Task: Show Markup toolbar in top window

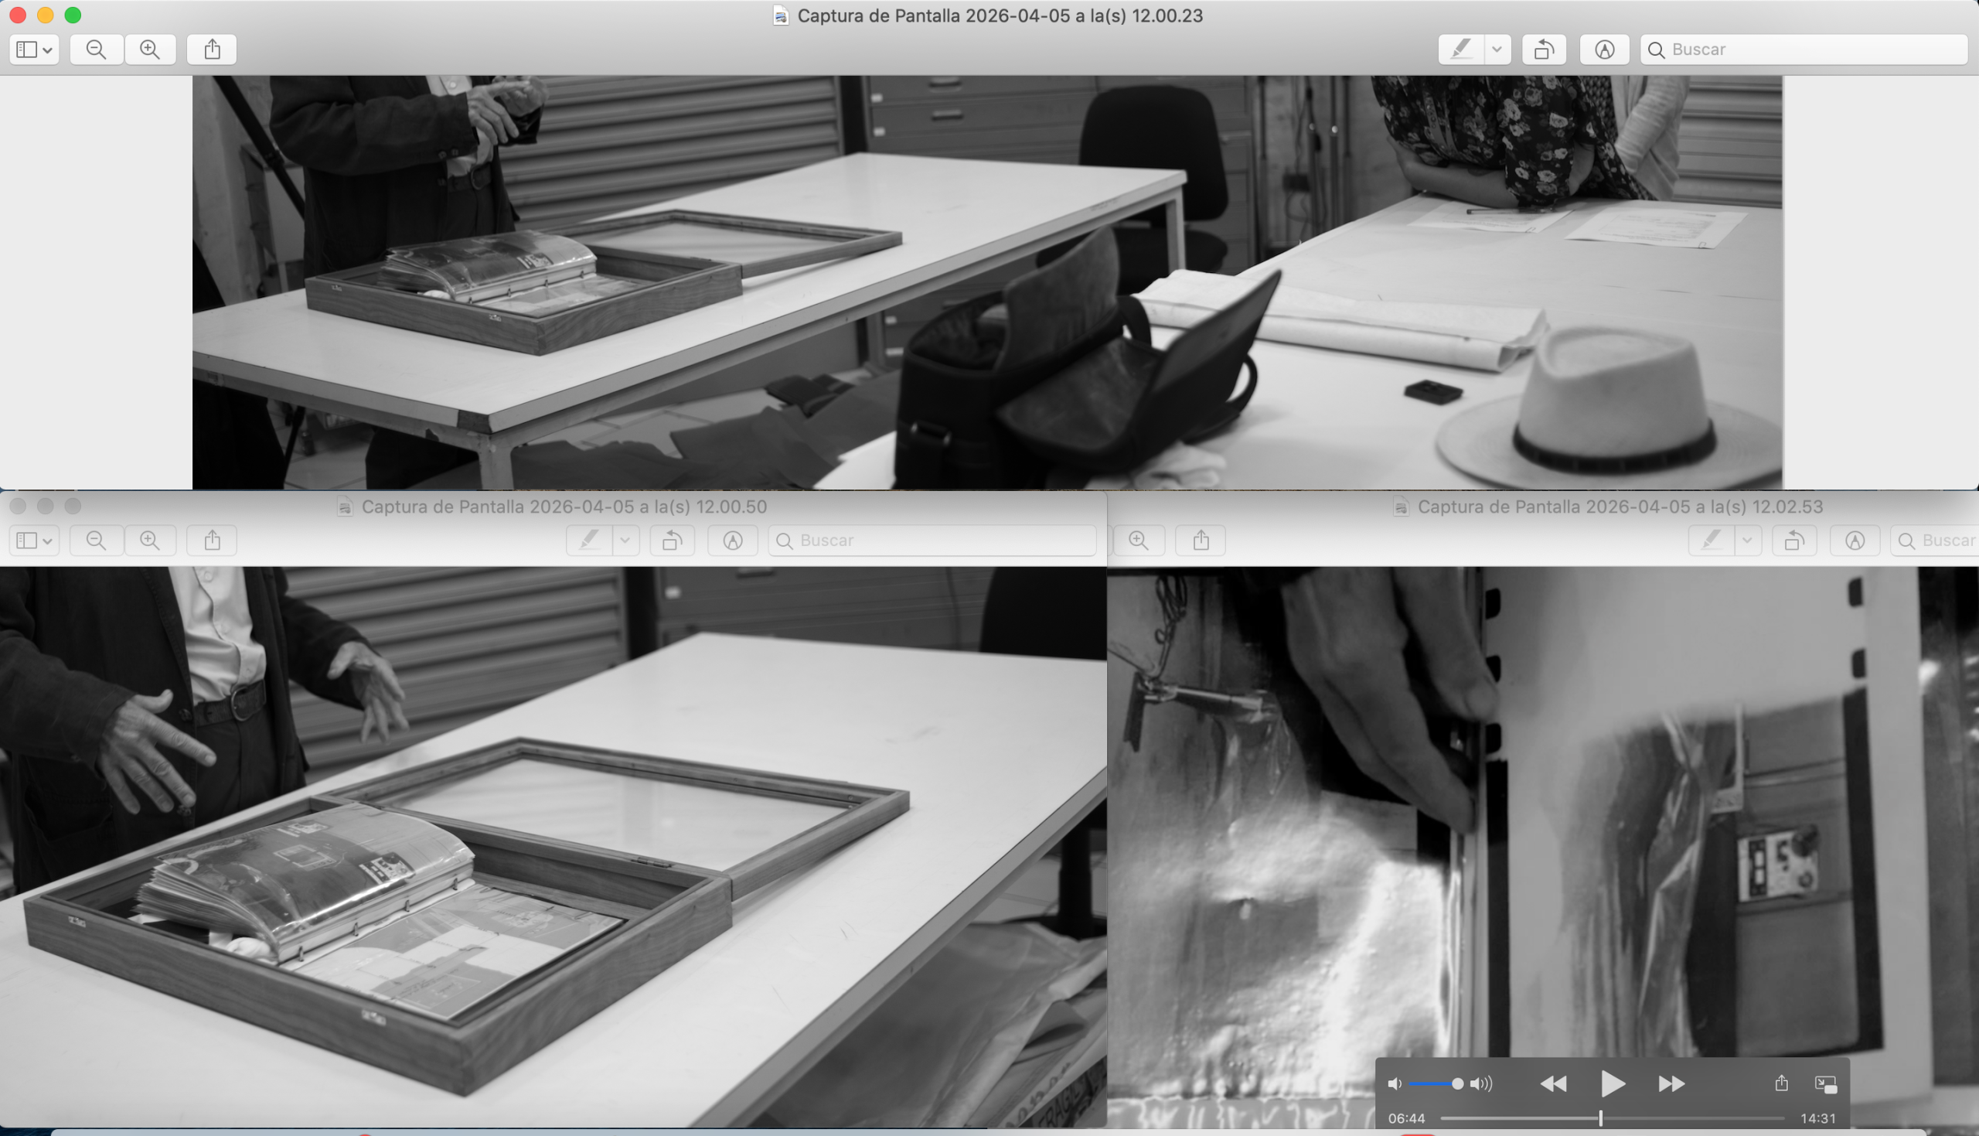Action: pos(1604,49)
